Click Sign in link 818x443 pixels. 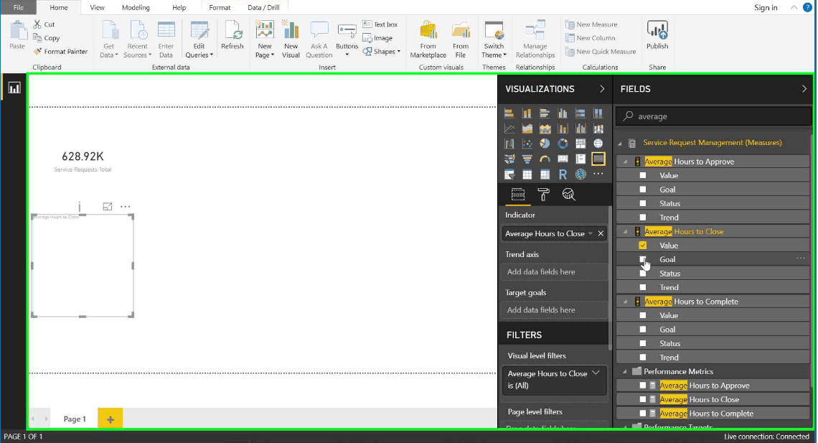click(x=766, y=7)
